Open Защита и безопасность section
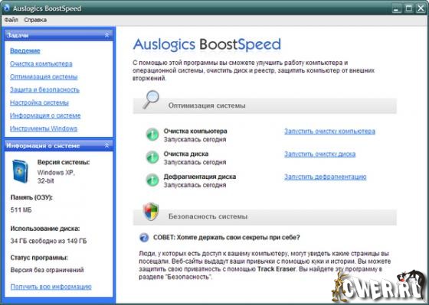This screenshot has width=429, height=305. (x=44, y=89)
